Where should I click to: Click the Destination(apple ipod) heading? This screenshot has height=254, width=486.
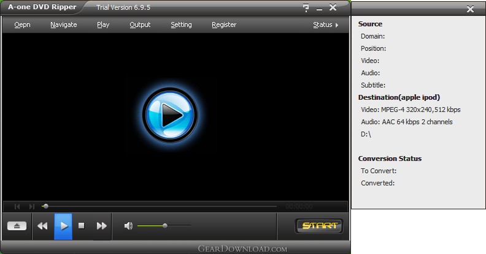(399, 97)
